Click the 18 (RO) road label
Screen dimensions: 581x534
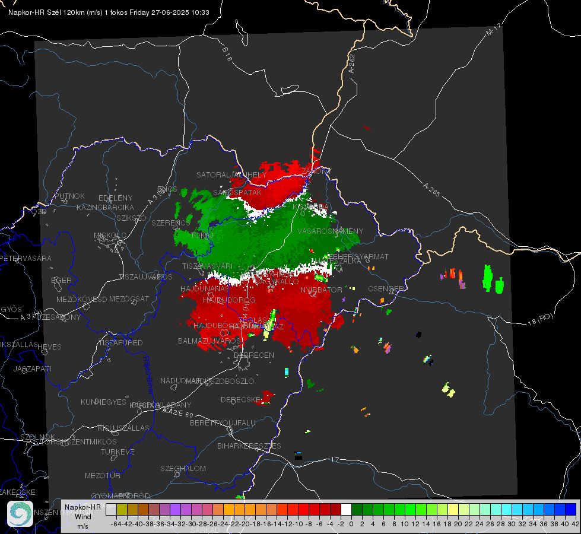(x=540, y=319)
